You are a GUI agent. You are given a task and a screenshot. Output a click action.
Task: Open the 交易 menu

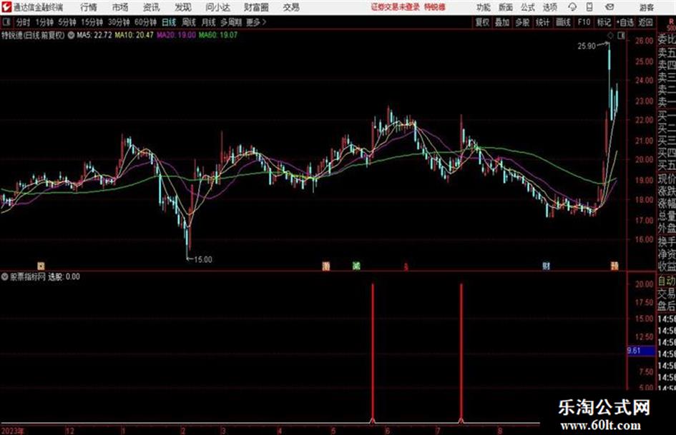(291, 7)
